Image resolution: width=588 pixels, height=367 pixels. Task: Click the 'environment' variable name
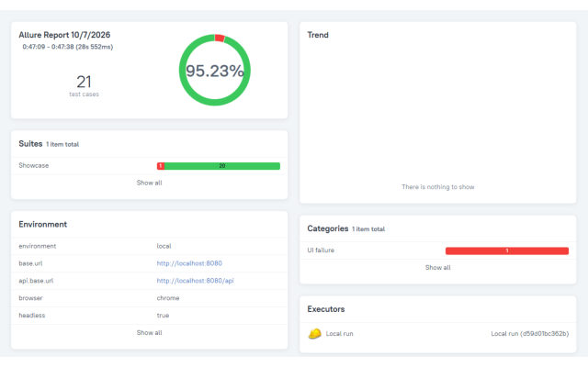[38, 246]
